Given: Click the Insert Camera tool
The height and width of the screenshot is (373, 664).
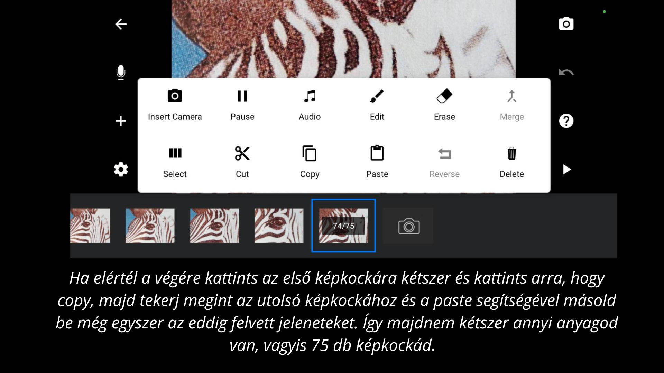Looking at the screenshot, I should [x=175, y=104].
